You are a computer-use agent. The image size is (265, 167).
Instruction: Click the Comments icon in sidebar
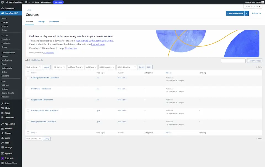click(2, 118)
